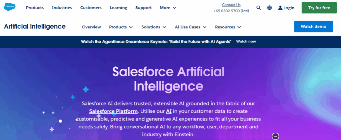Click the Salesforce cloud logo
This screenshot has width=341, height=140.
tap(10, 7)
